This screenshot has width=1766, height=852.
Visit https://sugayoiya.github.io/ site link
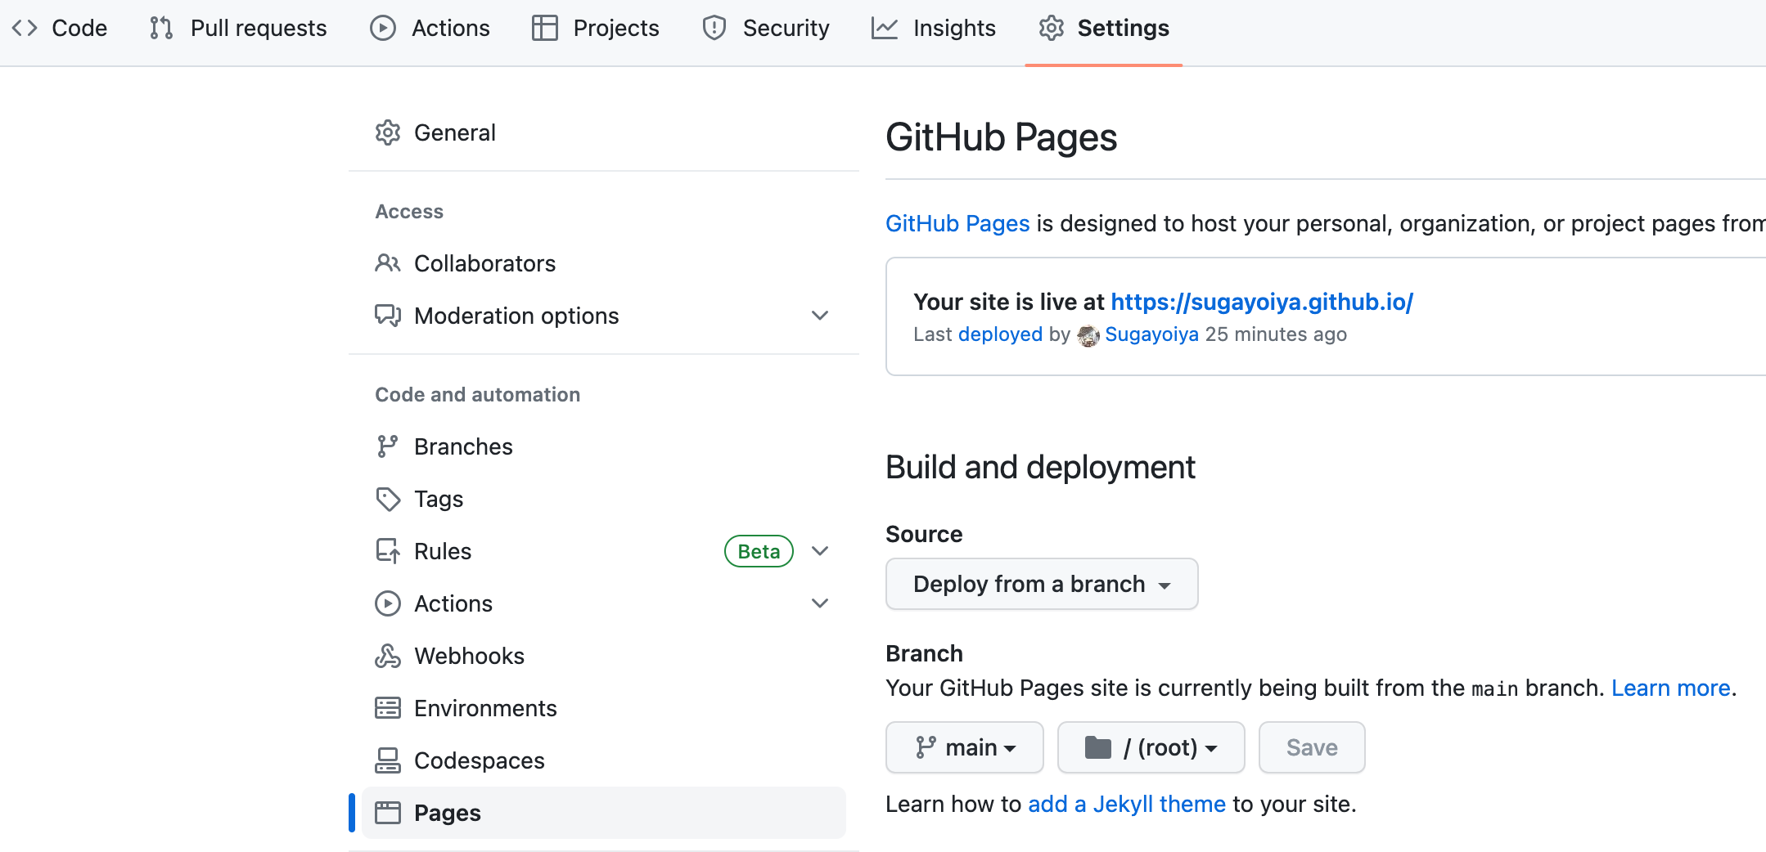[1262, 302]
